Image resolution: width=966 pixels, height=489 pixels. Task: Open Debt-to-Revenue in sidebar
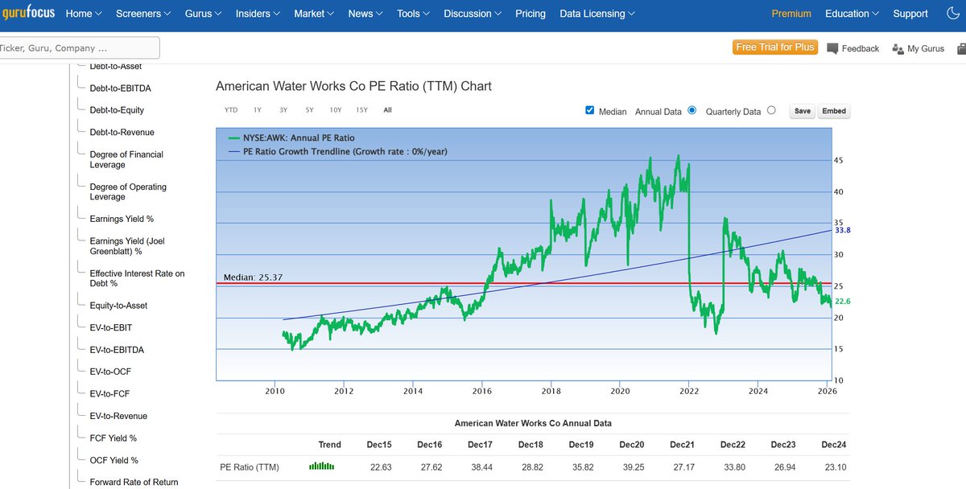click(x=122, y=132)
